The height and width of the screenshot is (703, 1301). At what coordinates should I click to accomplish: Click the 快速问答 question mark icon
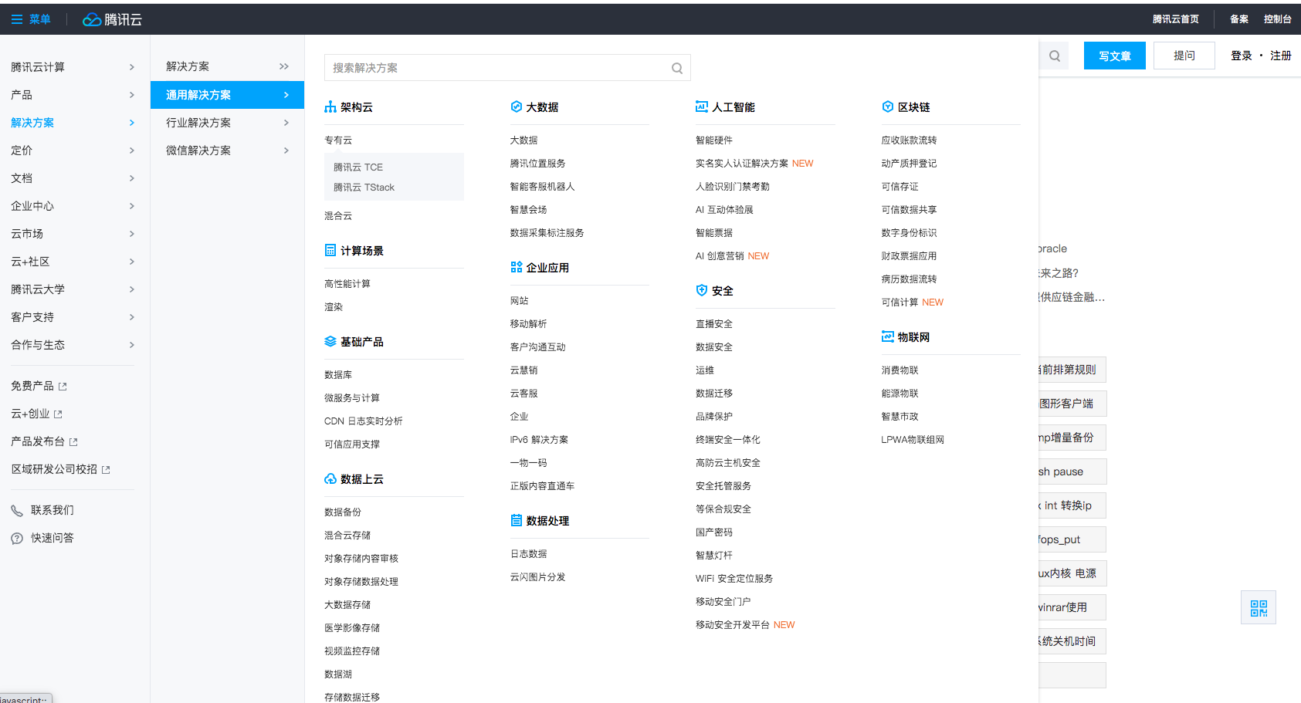pyautogui.click(x=17, y=538)
